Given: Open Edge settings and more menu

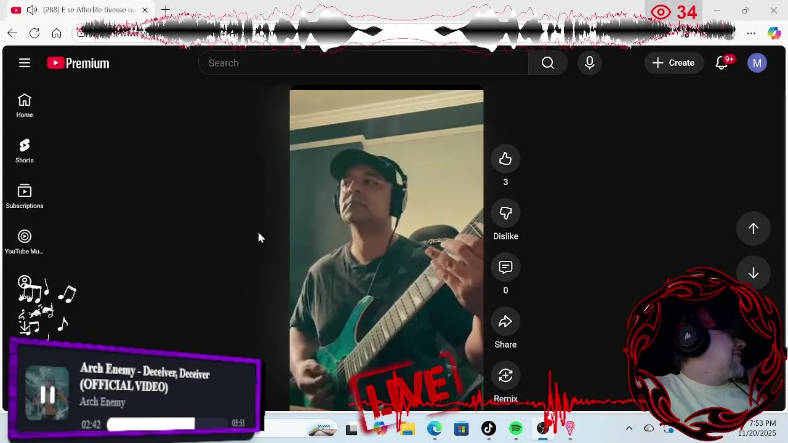Looking at the screenshot, I should pos(751,33).
